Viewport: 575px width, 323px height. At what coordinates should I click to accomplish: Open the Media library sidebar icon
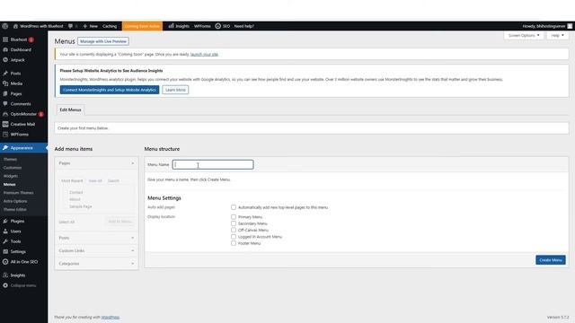point(5,83)
